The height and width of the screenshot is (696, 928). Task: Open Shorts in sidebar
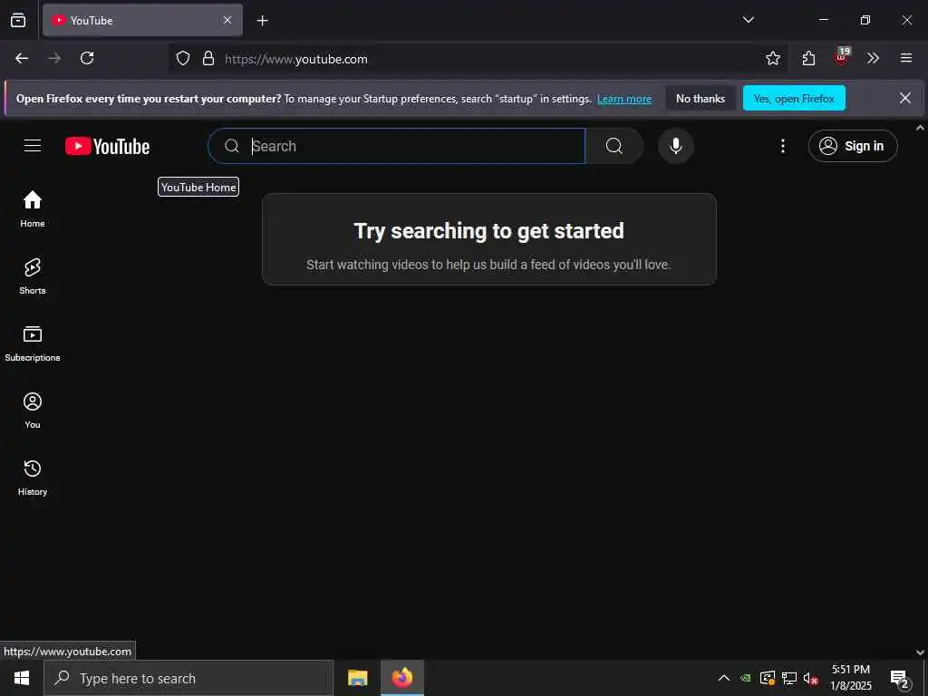pos(33,275)
